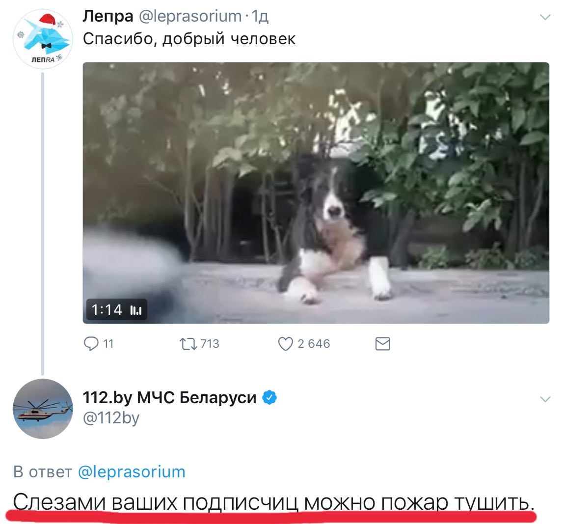The height and width of the screenshot is (524, 565).
Task: Open the 1д tweet timestamp
Action: click(260, 16)
